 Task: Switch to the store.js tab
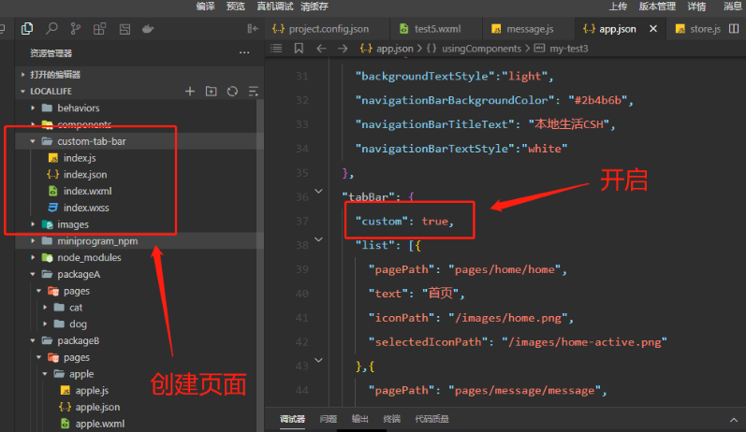pyautogui.click(x=698, y=29)
